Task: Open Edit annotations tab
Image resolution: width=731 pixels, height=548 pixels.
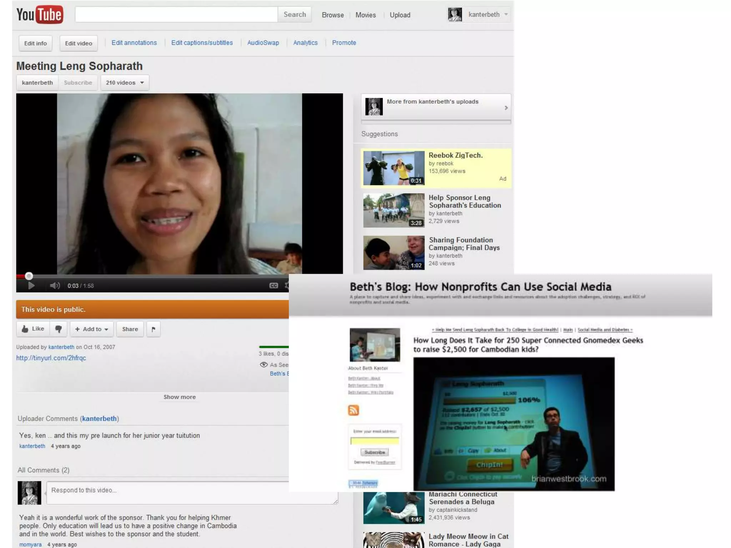Action: [134, 43]
